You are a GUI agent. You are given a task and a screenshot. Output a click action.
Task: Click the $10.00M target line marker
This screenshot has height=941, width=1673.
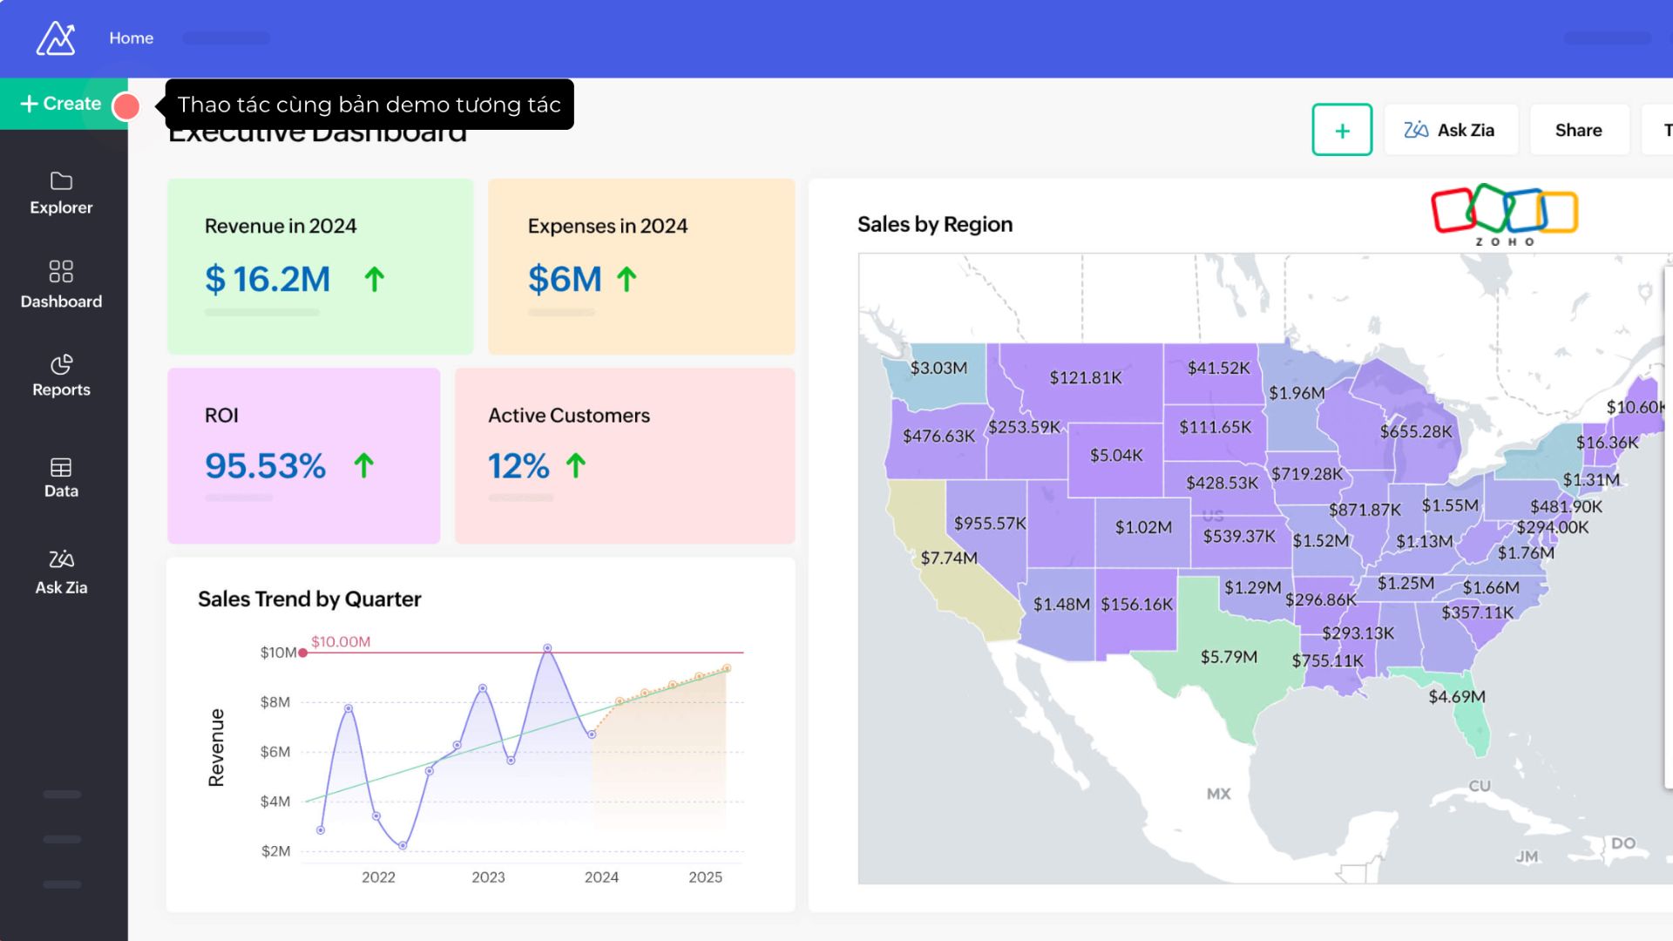pyautogui.click(x=303, y=653)
